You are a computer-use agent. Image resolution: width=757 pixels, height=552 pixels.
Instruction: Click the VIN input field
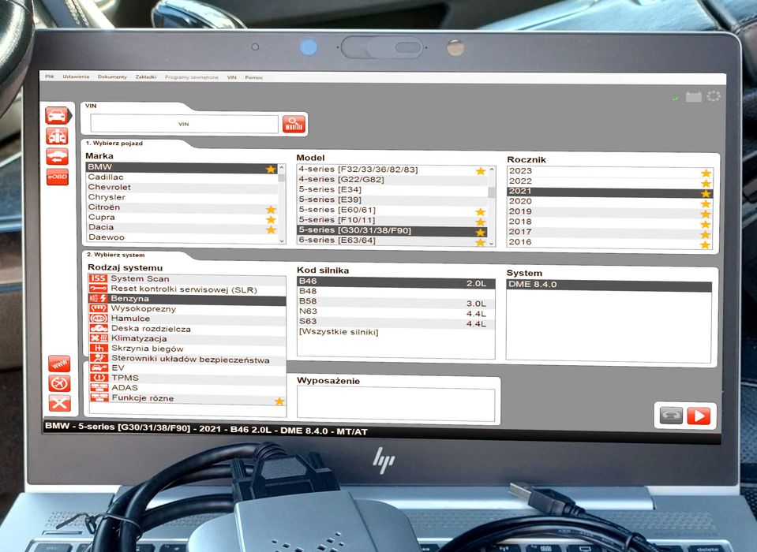coord(184,124)
